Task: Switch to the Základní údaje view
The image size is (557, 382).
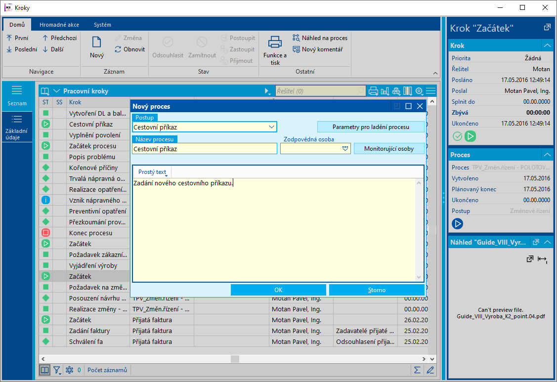Action: point(17,127)
